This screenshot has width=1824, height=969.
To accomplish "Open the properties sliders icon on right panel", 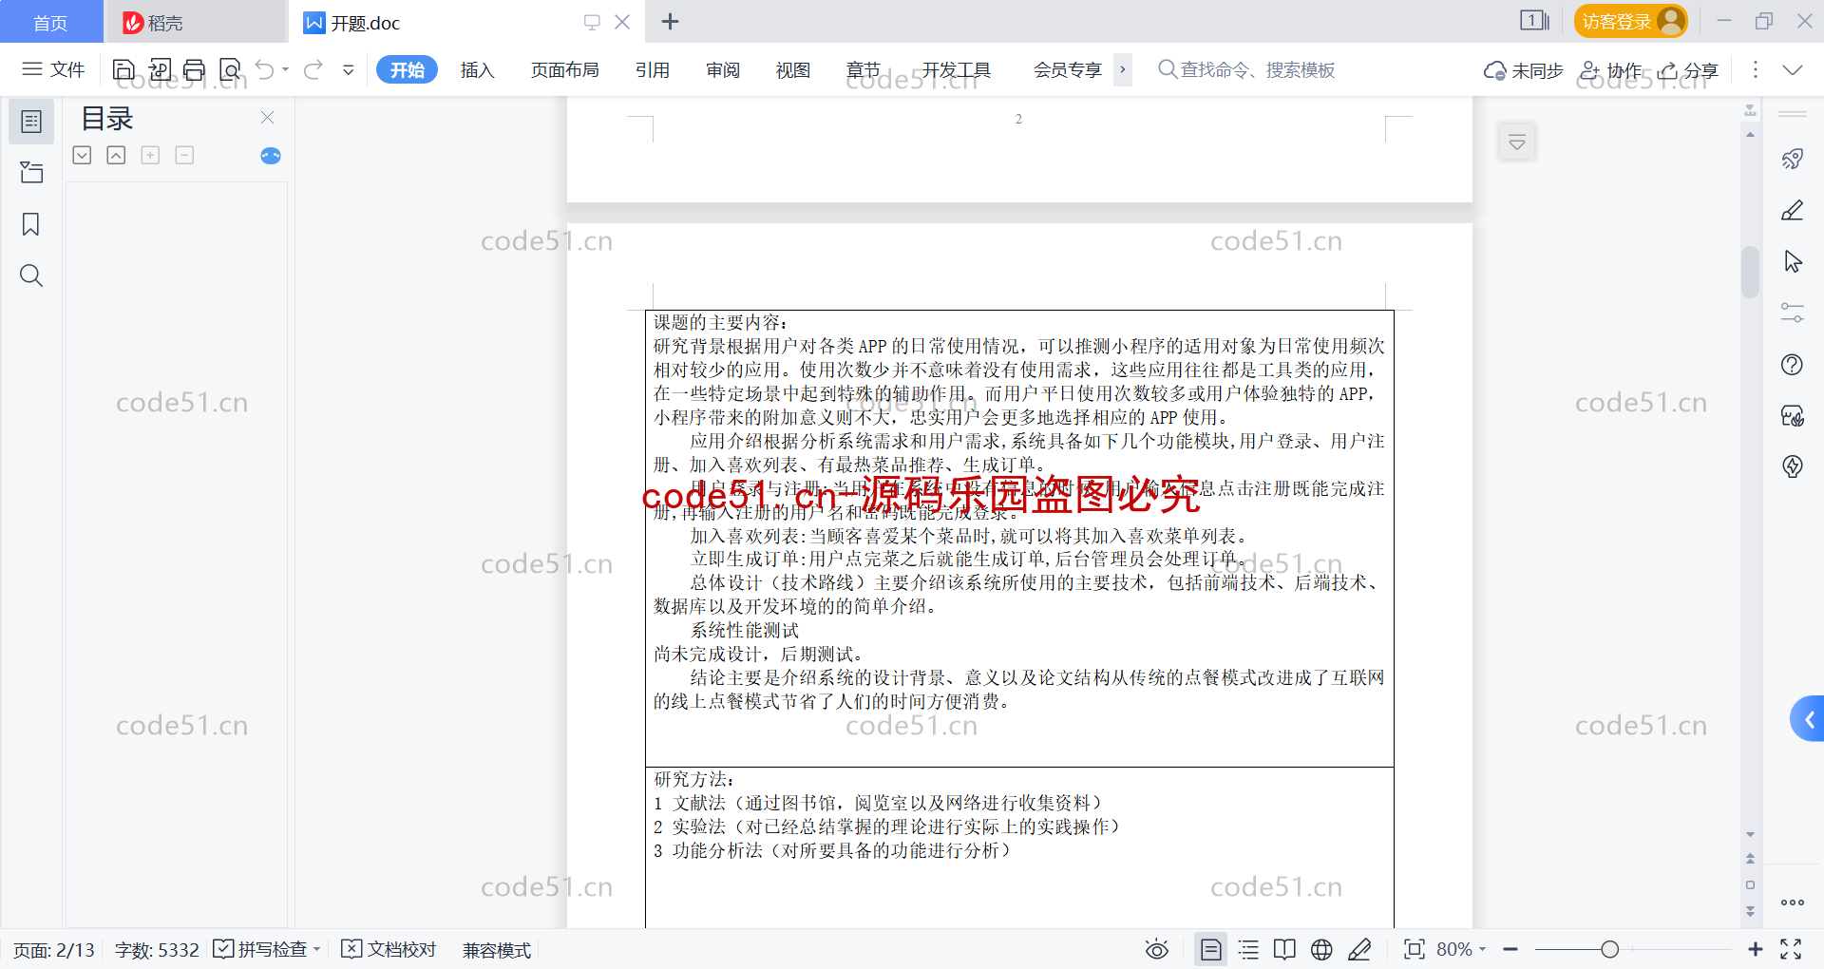I will tap(1793, 313).
